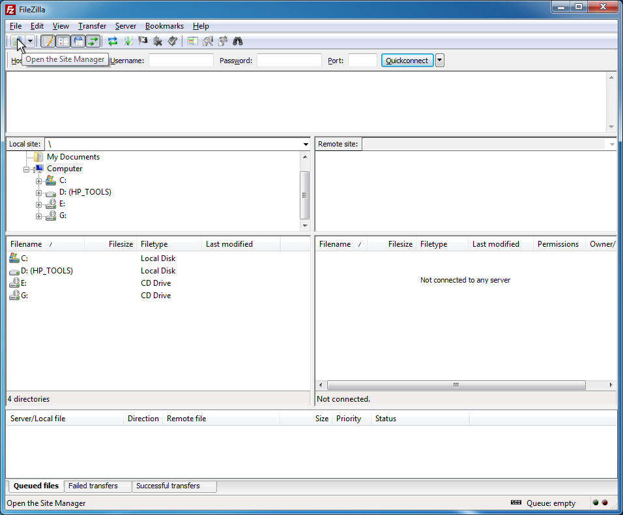The height and width of the screenshot is (515, 623).
Task: Switch to Queued files tab
Action: pos(36,486)
